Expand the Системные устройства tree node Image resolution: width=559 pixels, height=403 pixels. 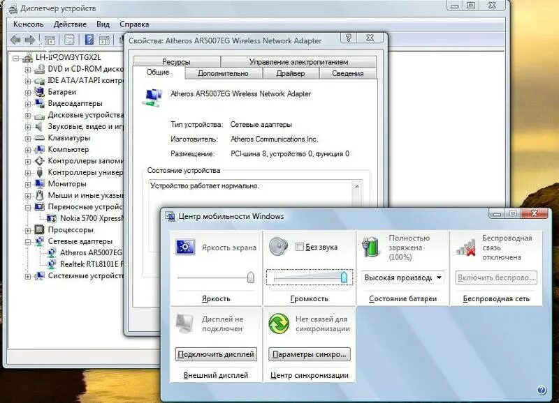point(27,276)
